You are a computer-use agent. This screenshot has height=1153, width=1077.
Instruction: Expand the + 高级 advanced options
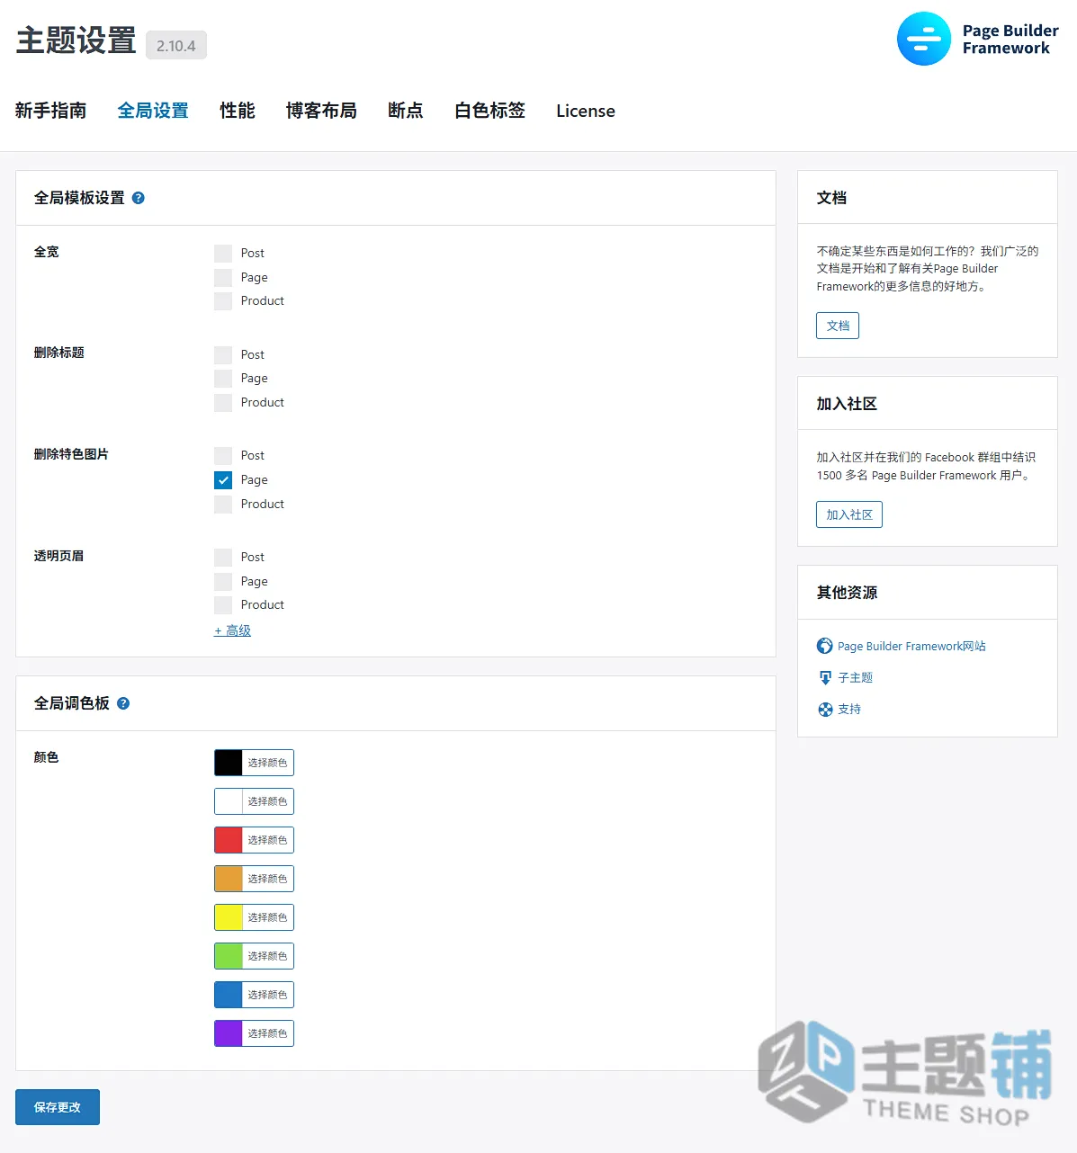click(232, 630)
